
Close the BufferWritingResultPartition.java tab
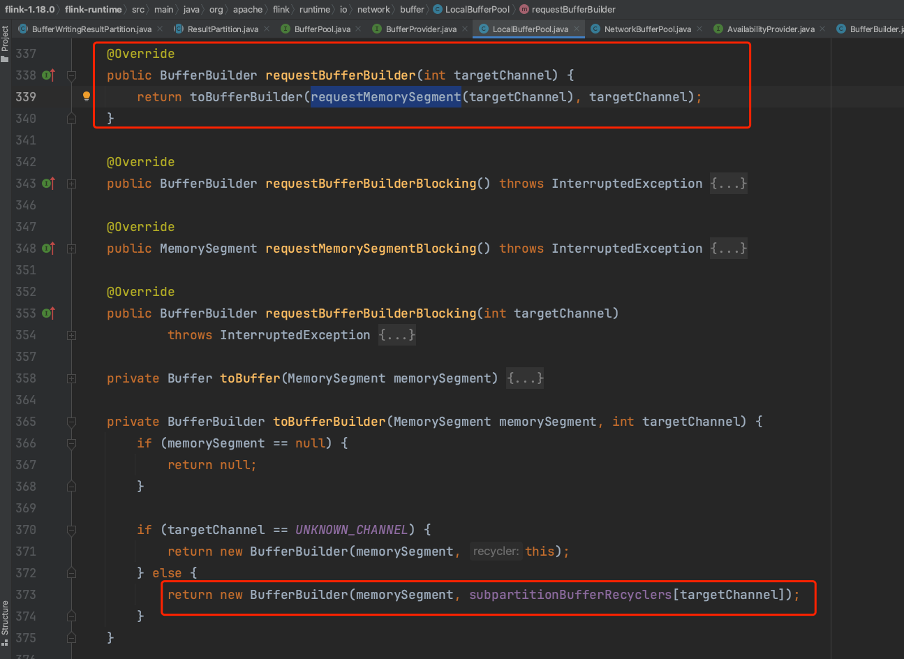[160, 29]
